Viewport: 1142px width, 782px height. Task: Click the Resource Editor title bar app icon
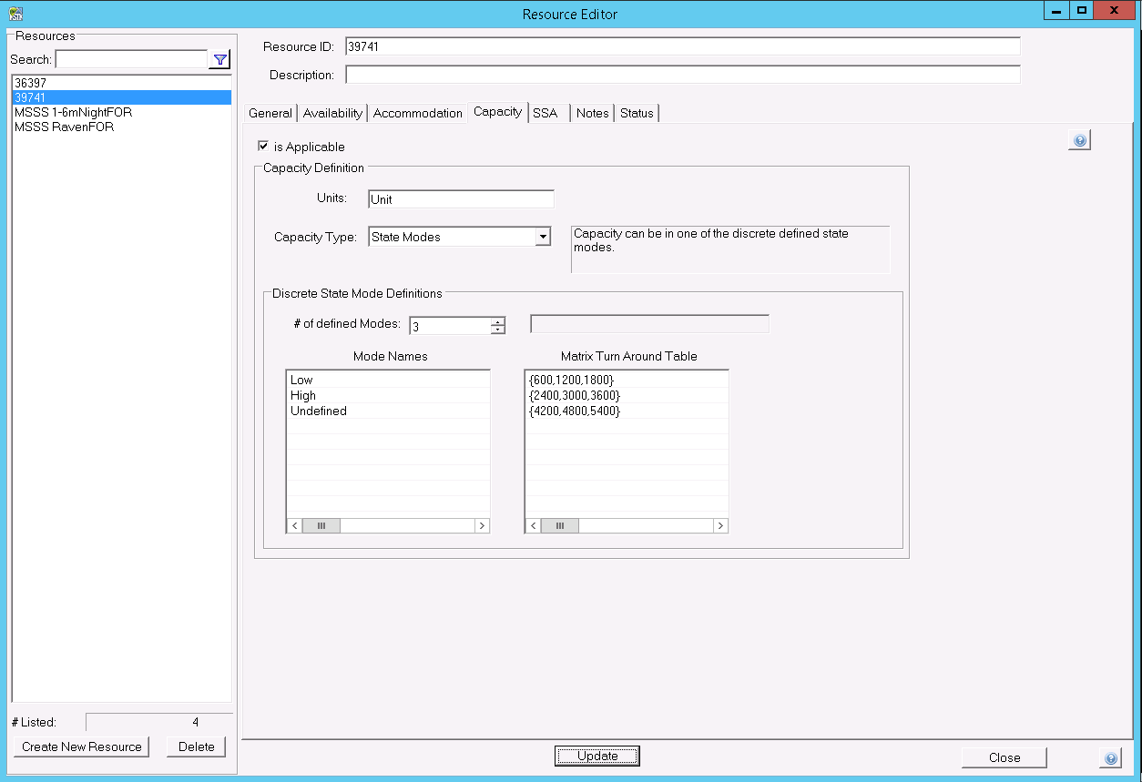[x=15, y=14]
